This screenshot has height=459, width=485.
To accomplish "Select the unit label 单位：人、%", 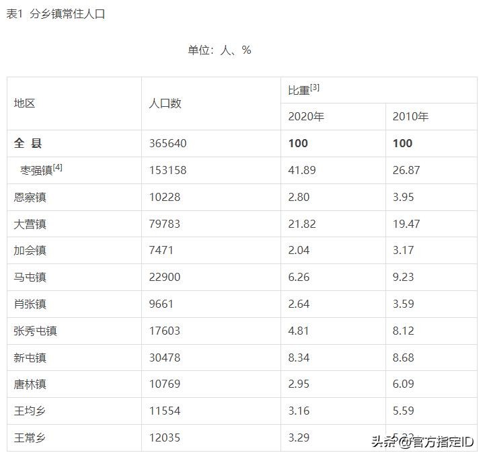I will coord(219,50).
